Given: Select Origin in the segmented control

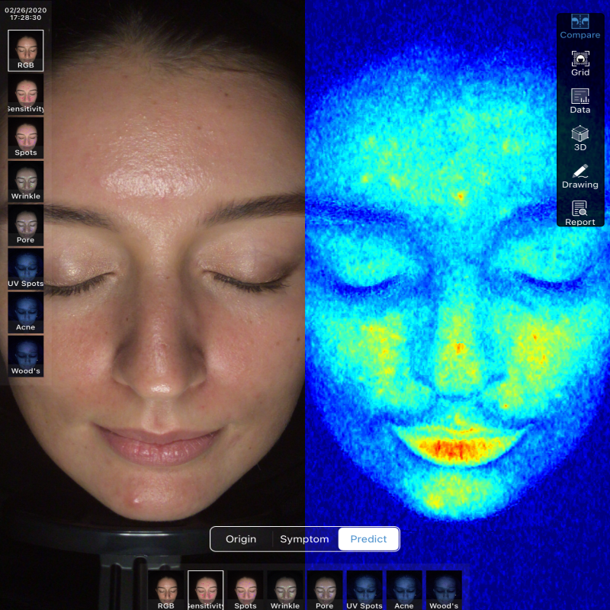Looking at the screenshot, I should [241, 539].
